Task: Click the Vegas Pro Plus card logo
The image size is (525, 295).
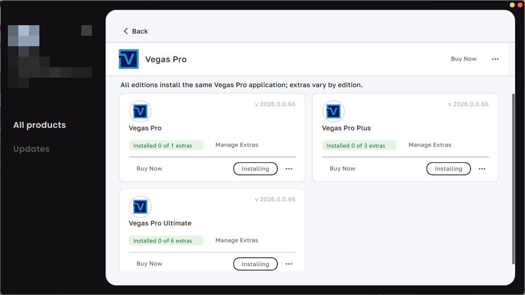Action: pos(333,111)
